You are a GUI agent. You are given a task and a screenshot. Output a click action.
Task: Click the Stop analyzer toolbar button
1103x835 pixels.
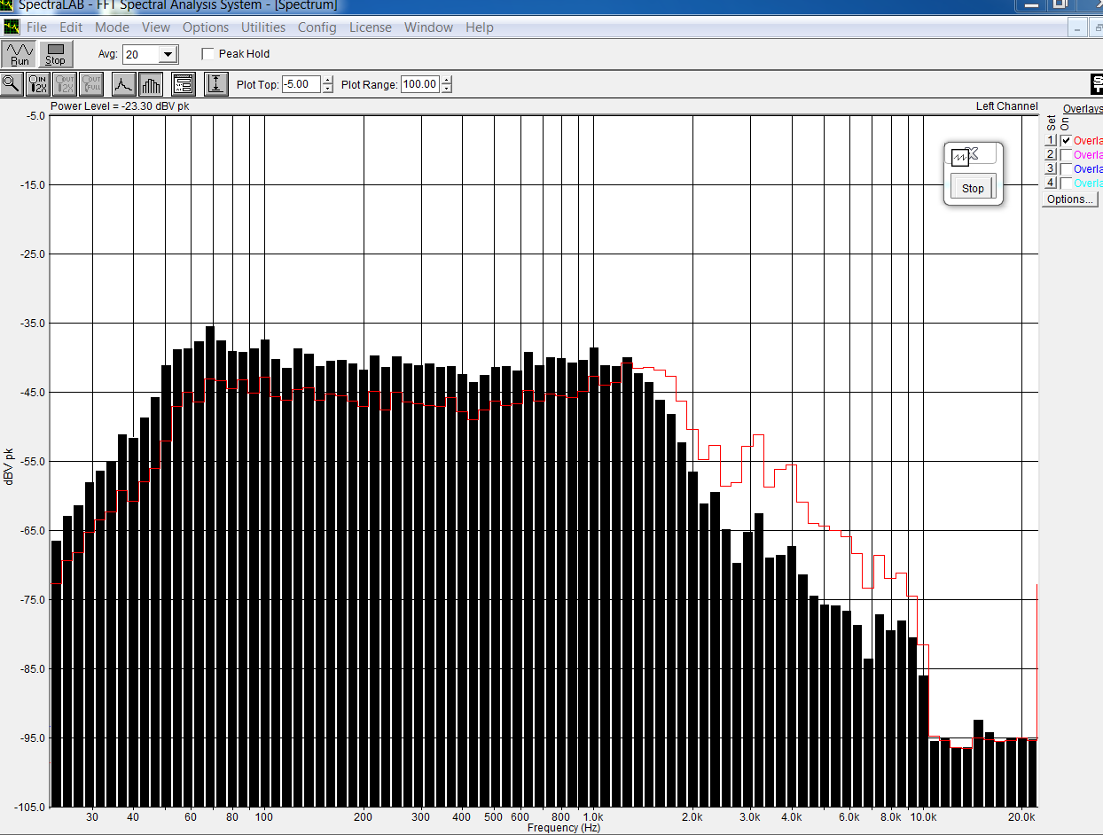click(x=55, y=54)
